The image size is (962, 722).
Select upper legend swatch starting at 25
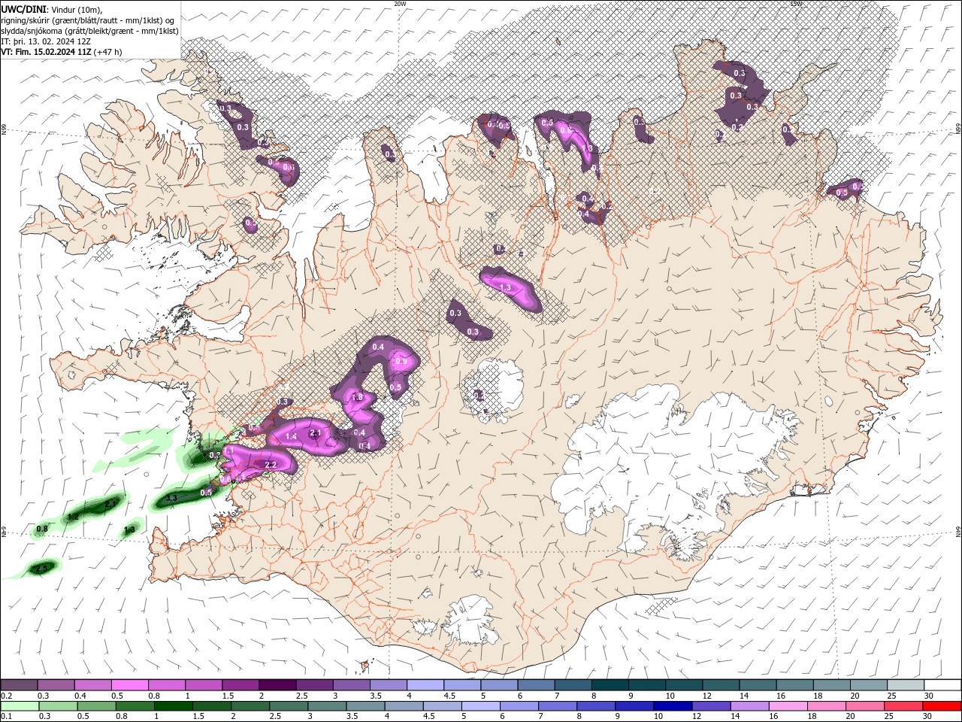(906, 685)
